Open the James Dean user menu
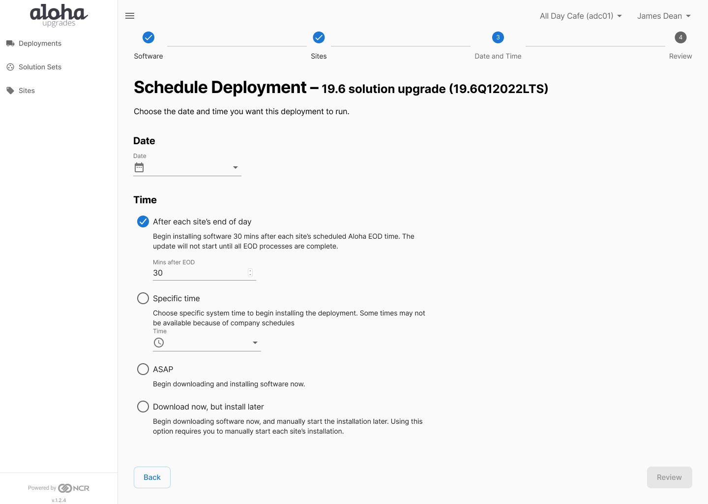The width and height of the screenshot is (708, 504). pyautogui.click(x=664, y=16)
